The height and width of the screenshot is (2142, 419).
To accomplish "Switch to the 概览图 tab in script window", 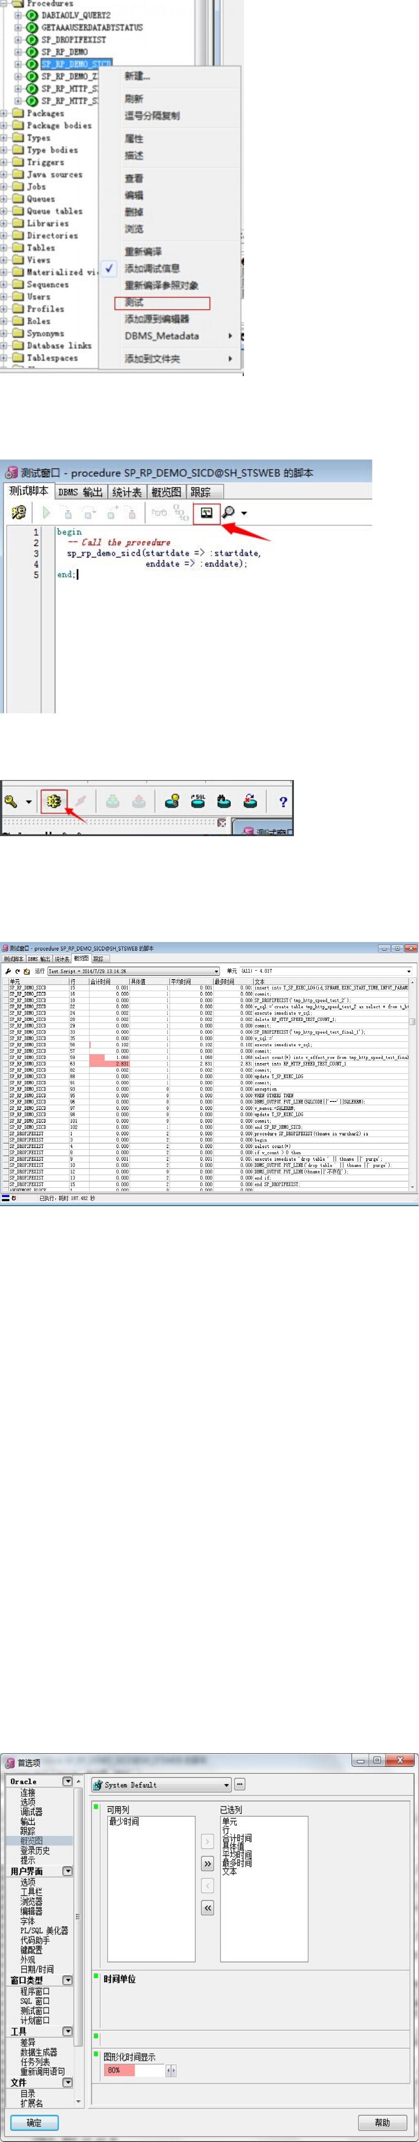I will click(166, 492).
